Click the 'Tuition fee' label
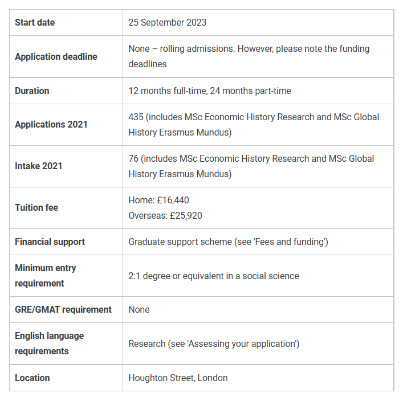The image size is (399, 397). tap(36, 207)
